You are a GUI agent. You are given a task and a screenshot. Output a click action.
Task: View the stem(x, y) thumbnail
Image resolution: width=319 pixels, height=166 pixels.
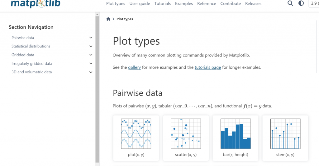[285, 137]
